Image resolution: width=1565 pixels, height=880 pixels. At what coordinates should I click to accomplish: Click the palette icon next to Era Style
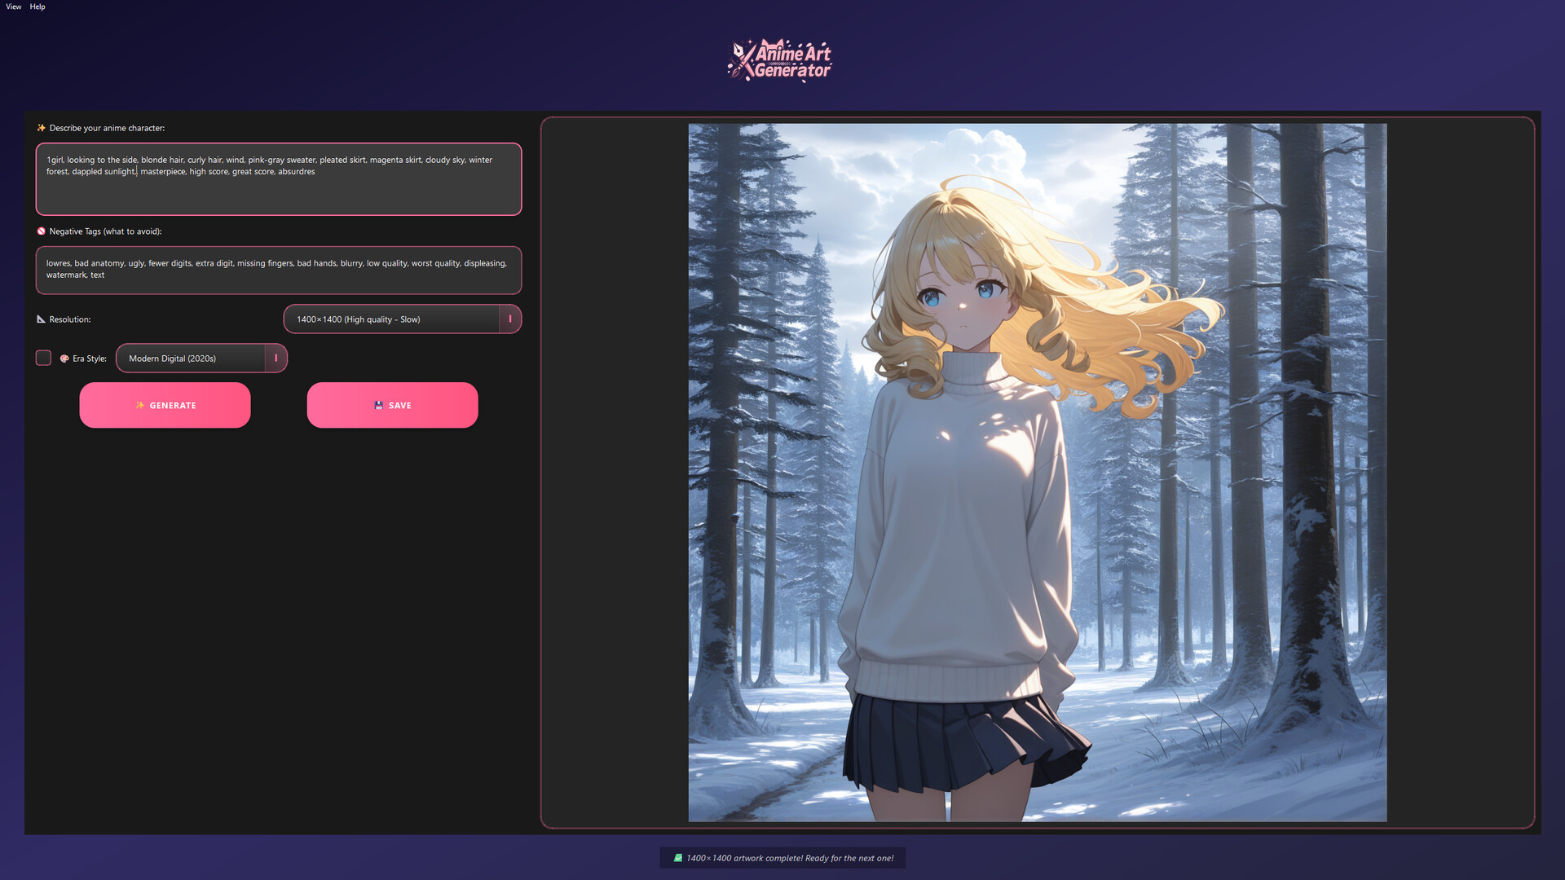click(64, 358)
